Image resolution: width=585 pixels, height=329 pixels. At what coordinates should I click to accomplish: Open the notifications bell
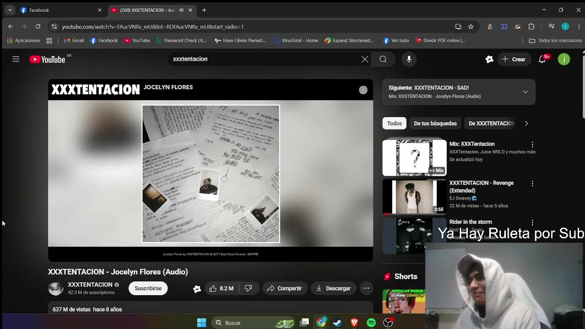[x=542, y=59]
